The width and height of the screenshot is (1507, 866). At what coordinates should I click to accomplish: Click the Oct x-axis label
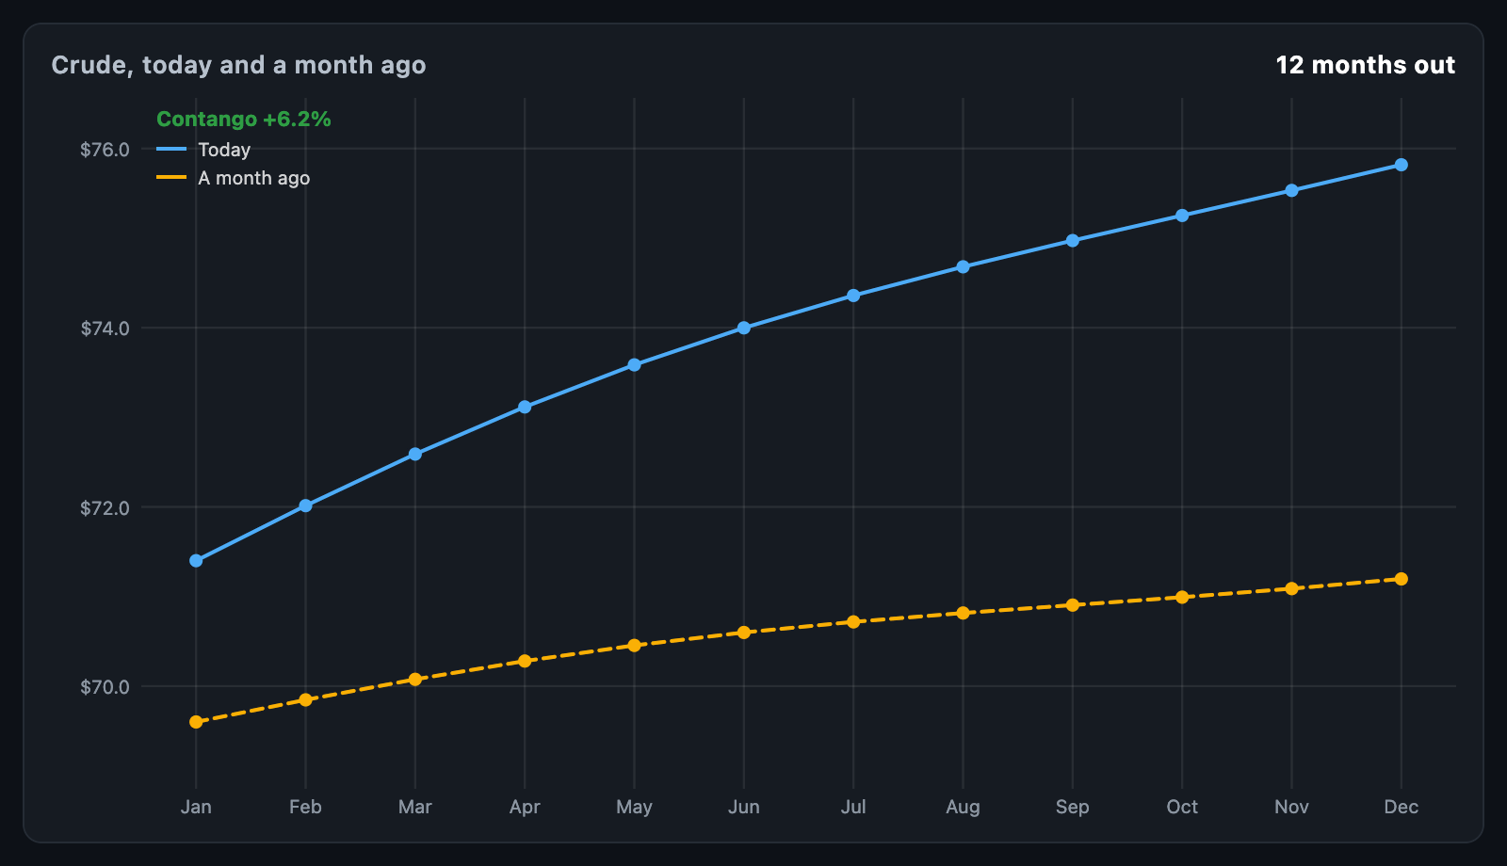1182,807
